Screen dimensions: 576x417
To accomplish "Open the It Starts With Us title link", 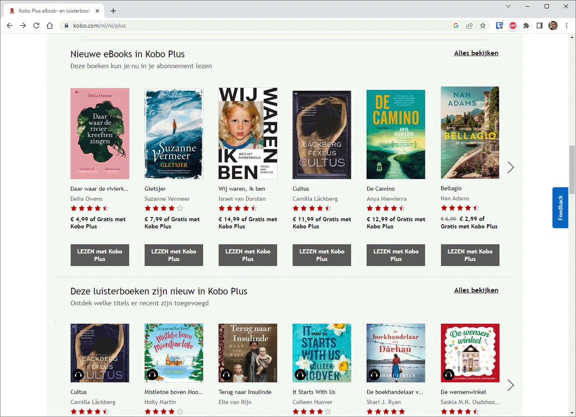I will [314, 392].
